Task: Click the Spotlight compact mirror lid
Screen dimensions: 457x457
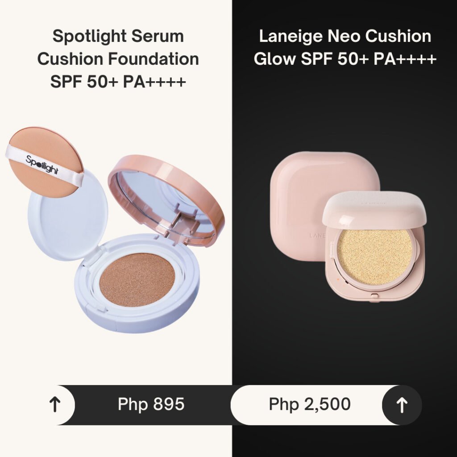Action: tap(166, 200)
